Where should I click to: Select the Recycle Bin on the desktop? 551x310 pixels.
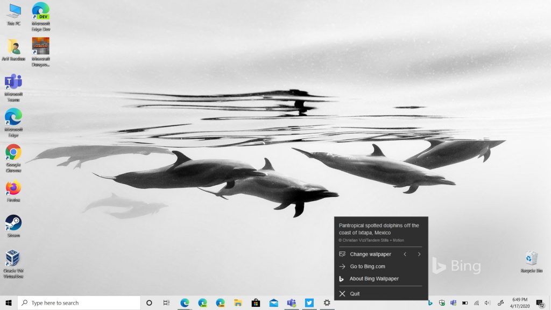[531, 262]
